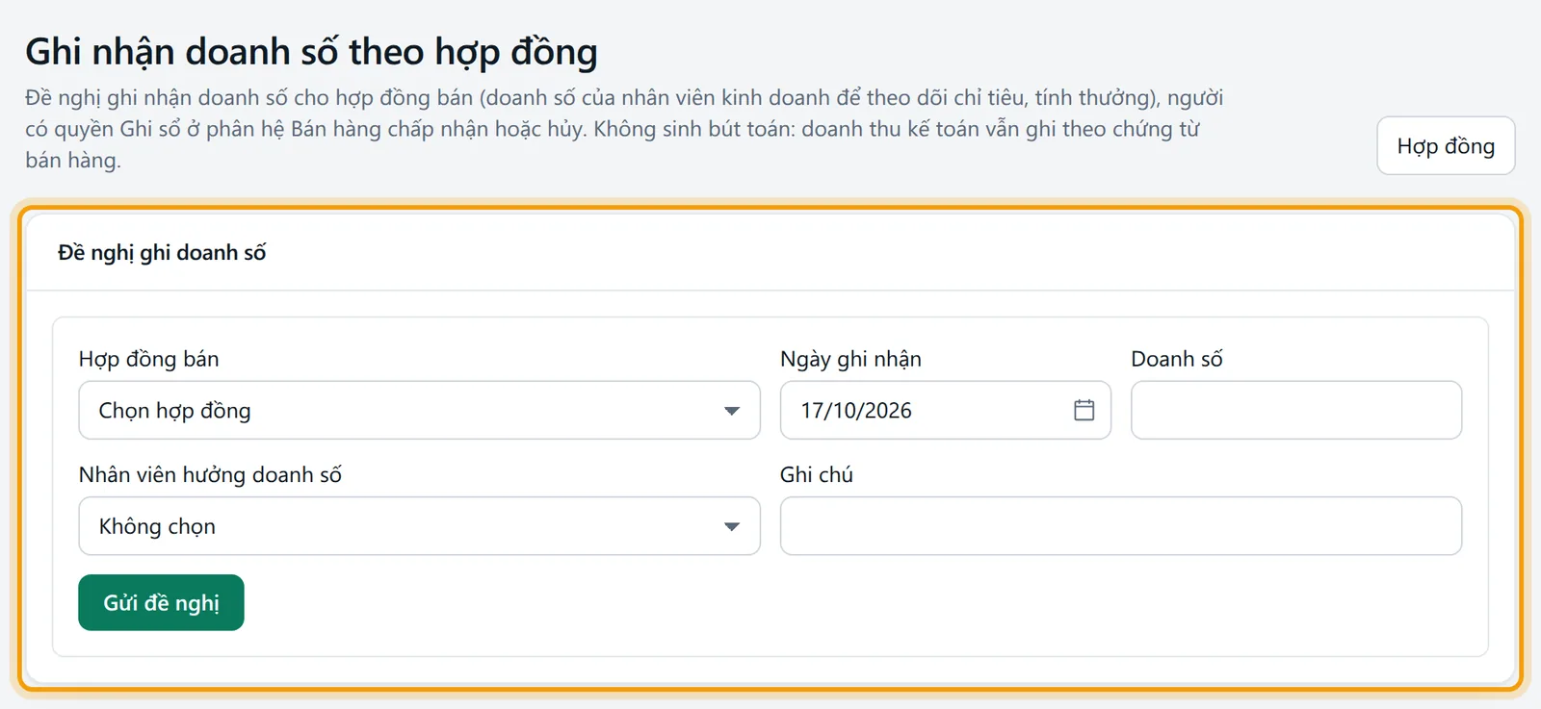The image size is (1541, 709).
Task: Focus the Doanh số input field
Action: tap(1296, 410)
